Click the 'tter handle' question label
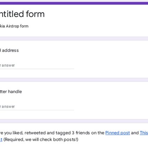 point(11,92)
